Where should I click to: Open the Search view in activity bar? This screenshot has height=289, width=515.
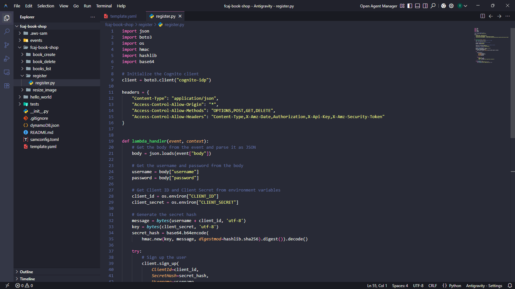click(7, 32)
